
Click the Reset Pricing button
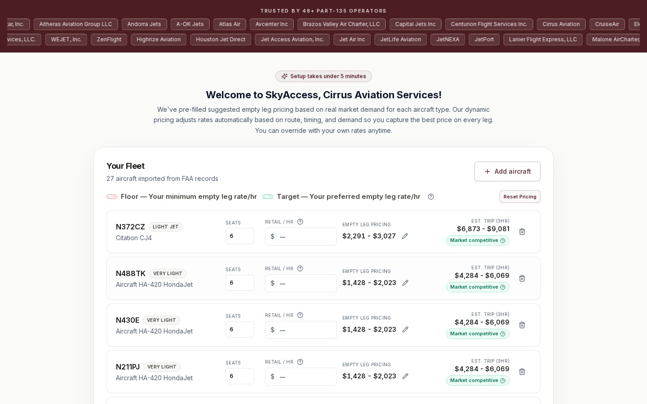coord(520,197)
